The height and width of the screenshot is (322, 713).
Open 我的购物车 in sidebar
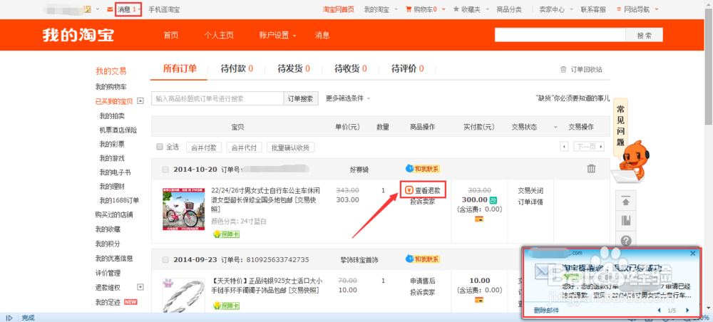pos(111,87)
